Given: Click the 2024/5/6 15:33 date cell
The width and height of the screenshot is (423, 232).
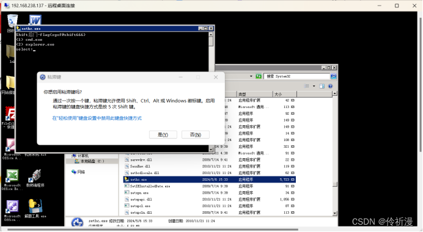Looking at the screenshot, I should click(215, 179).
